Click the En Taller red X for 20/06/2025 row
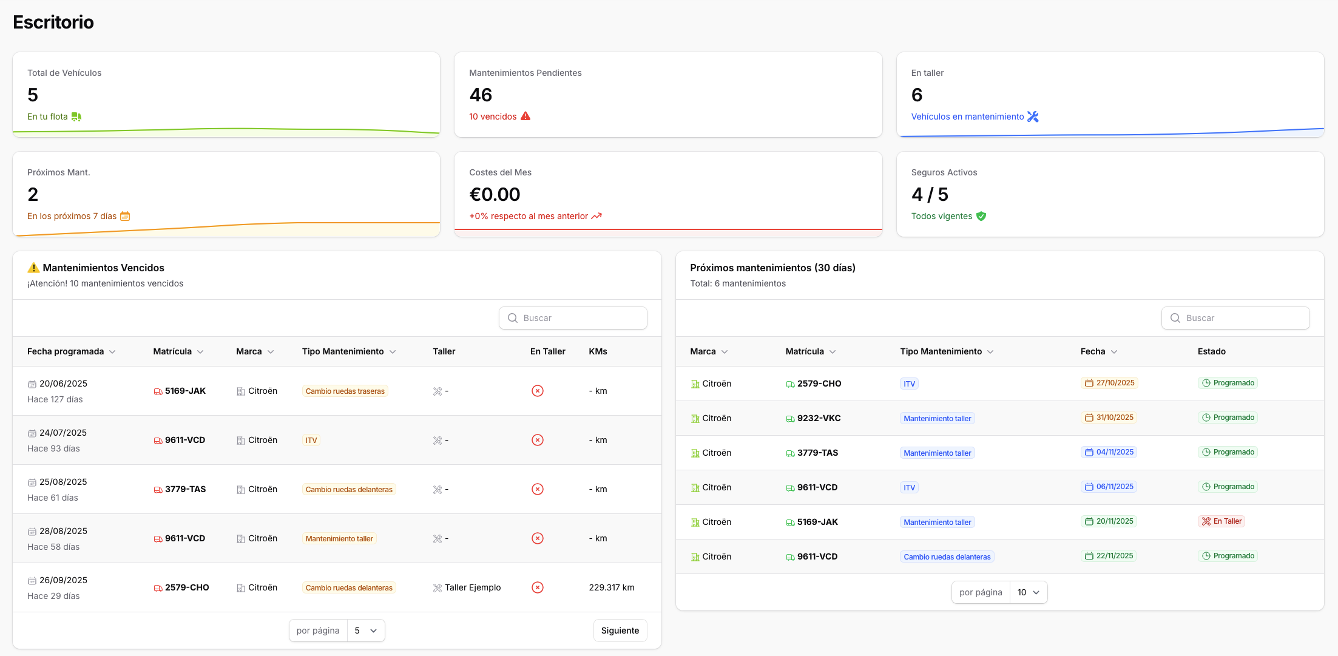 point(537,391)
